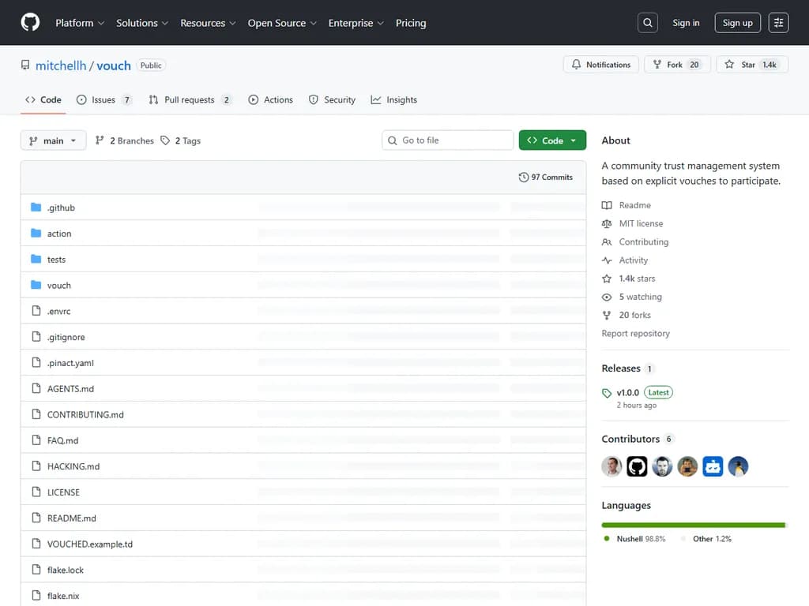Expand the Platform menu
This screenshot has height=606, width=809.
pos(79,23)
